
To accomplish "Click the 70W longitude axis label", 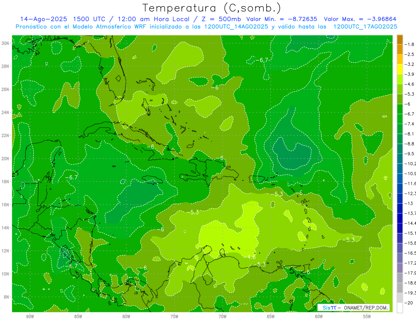I will pos(223,316).
